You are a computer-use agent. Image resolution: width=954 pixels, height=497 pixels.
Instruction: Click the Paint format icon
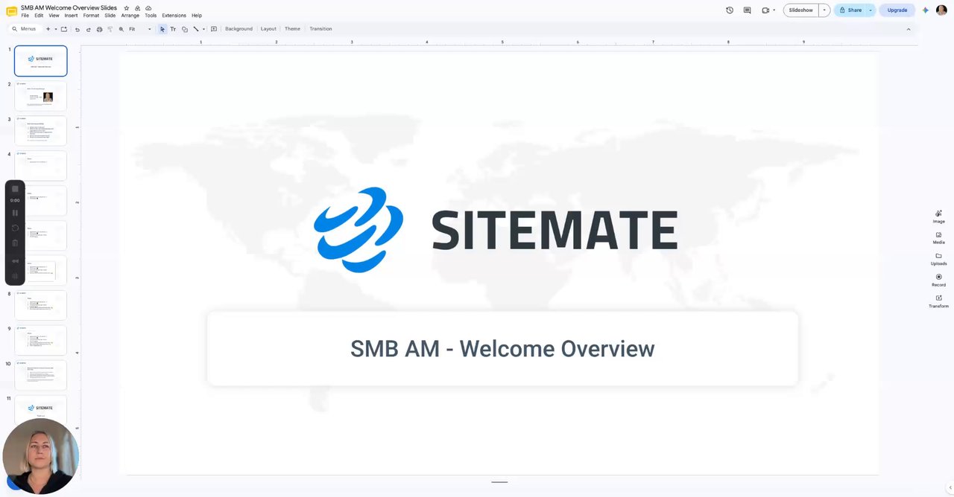pyautogui.click(x=110, y=29)
